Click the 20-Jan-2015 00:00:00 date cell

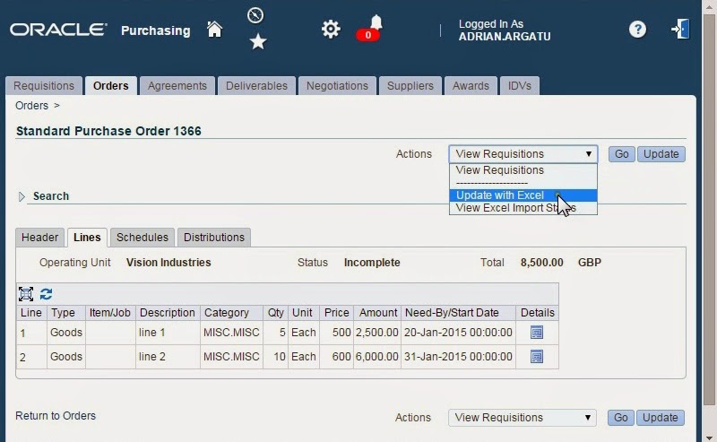[458, 333]
